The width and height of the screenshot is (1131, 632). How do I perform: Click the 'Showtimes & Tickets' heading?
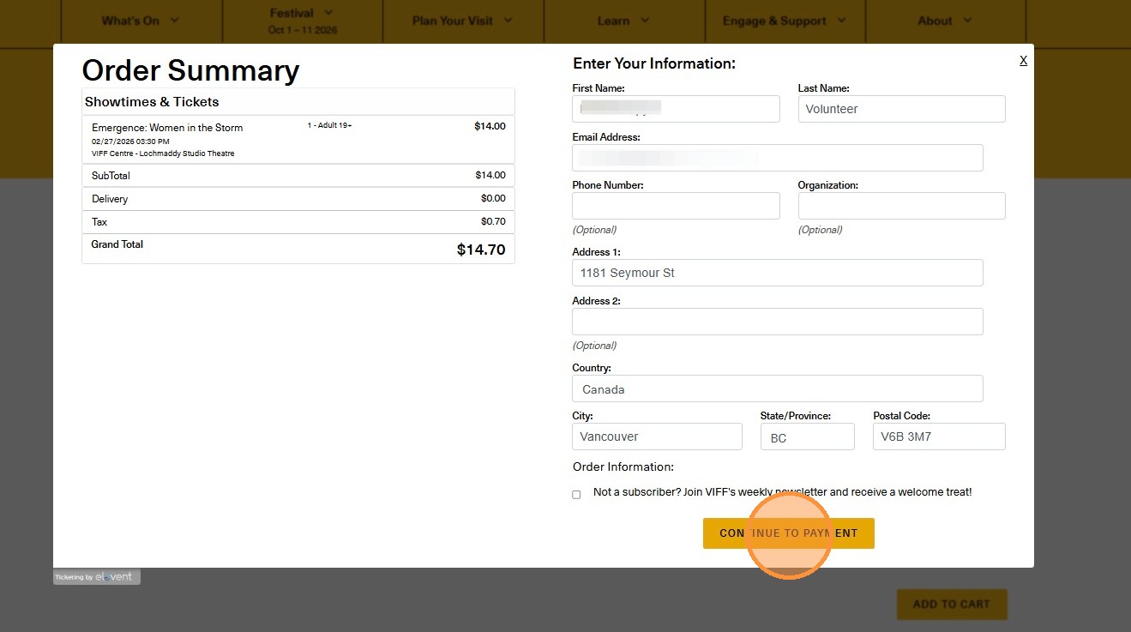(152, 102)
